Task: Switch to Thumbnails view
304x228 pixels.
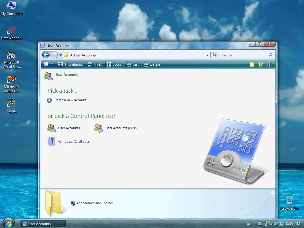Action: [71, 64]
